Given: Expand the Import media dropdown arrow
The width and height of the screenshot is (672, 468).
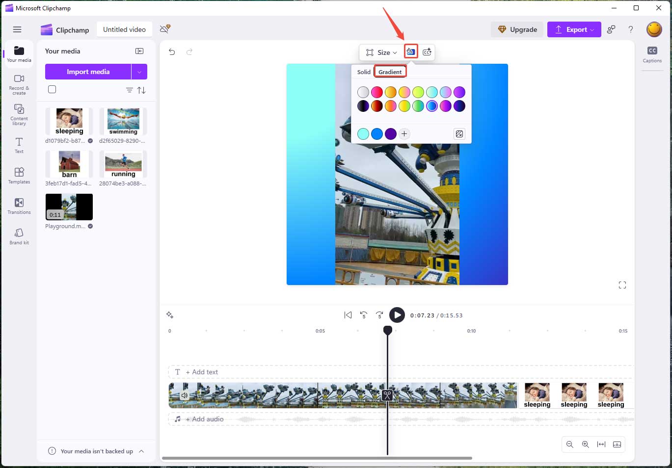Looking at the screenshot, I should point(139,71).
